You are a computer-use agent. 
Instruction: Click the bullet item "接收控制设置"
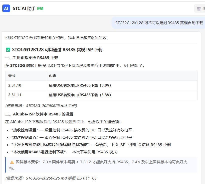pos(72,130)
